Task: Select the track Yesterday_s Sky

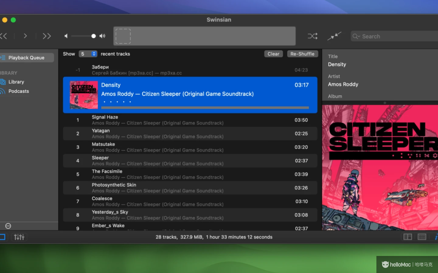Action: pyautogui.click(x=190, y=215)
